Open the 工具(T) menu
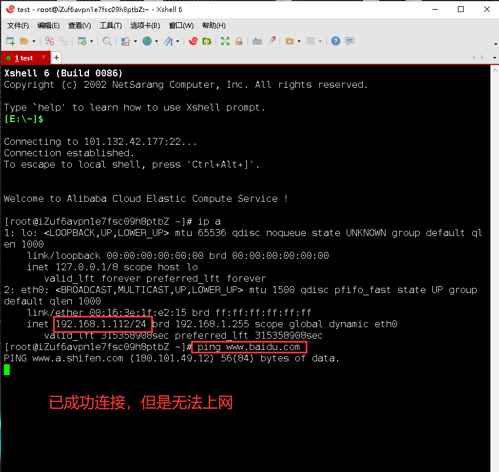 coord(111,26)
